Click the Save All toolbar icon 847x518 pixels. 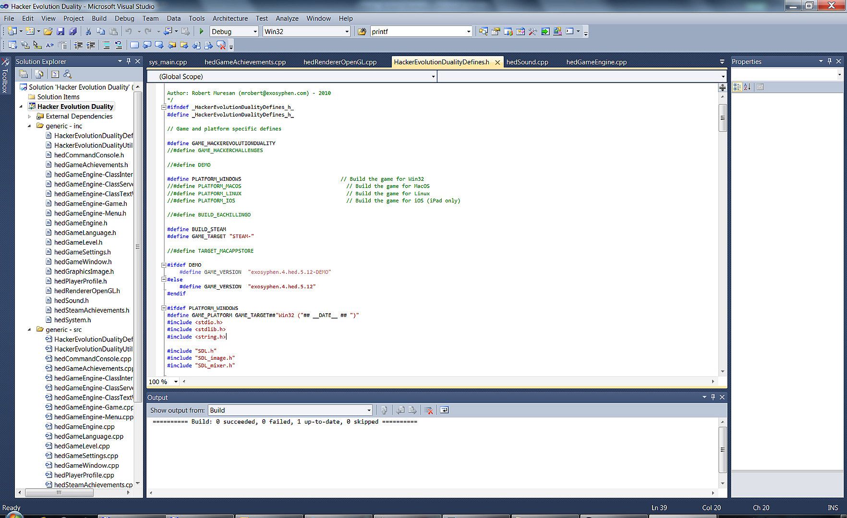pos(73,32)
